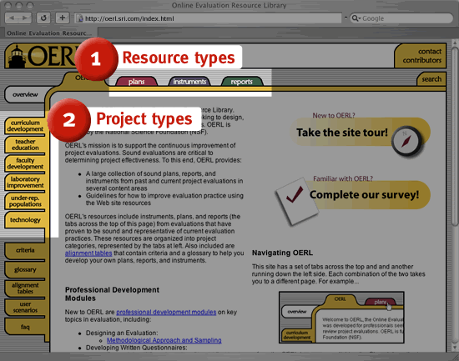Click the OERL lighthouse logo
The image size is (459, 361).
coord(41,56)
